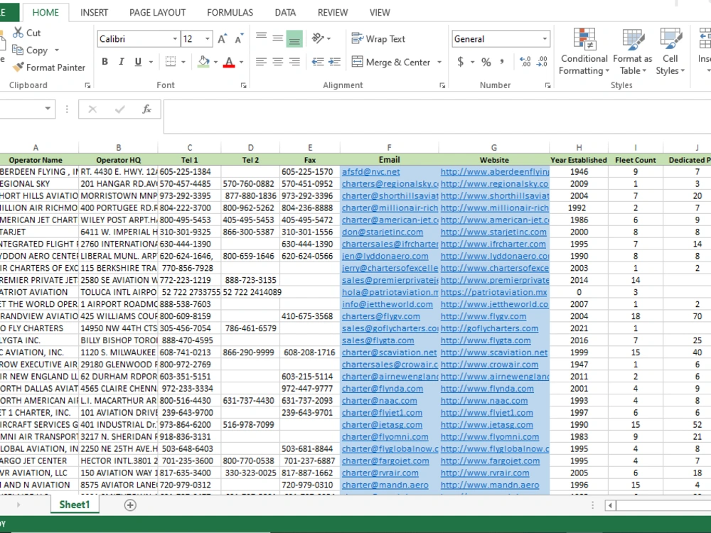Screen dimensions: 711x533
Task: Open Format as Table
Action: click(x=633, y=52)
